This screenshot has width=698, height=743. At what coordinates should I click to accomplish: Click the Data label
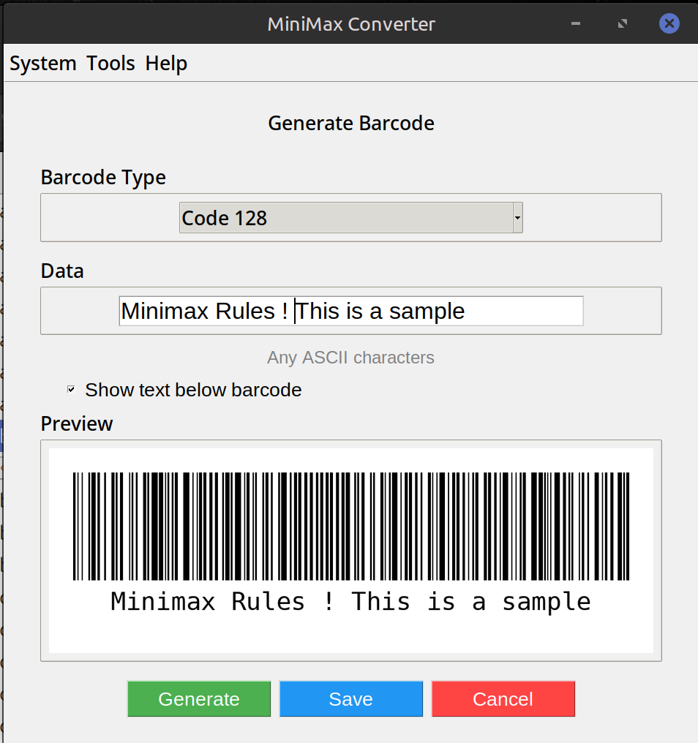pyautogui.click(x=62, y=271)
